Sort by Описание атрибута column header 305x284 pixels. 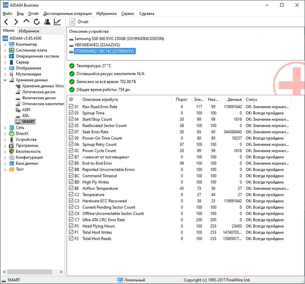pos(100,100)
